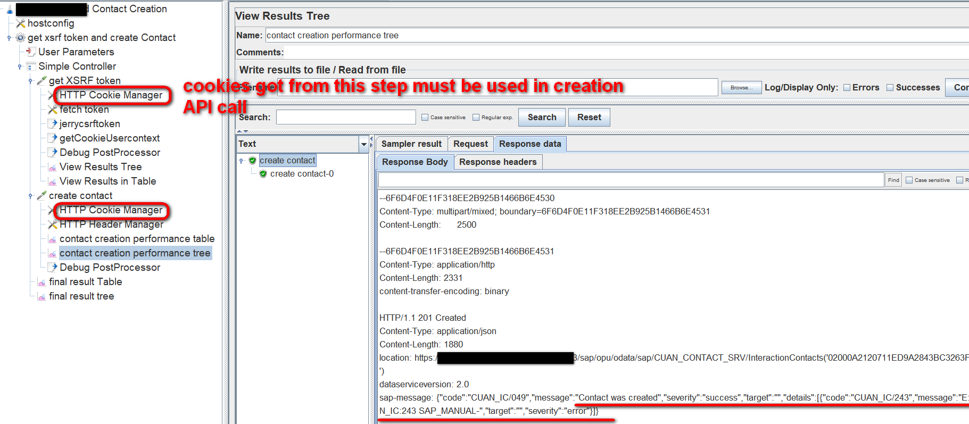The height and width of the screenshot is (424, 969).
Task: Click the Comments field
Action: point(626,53)
